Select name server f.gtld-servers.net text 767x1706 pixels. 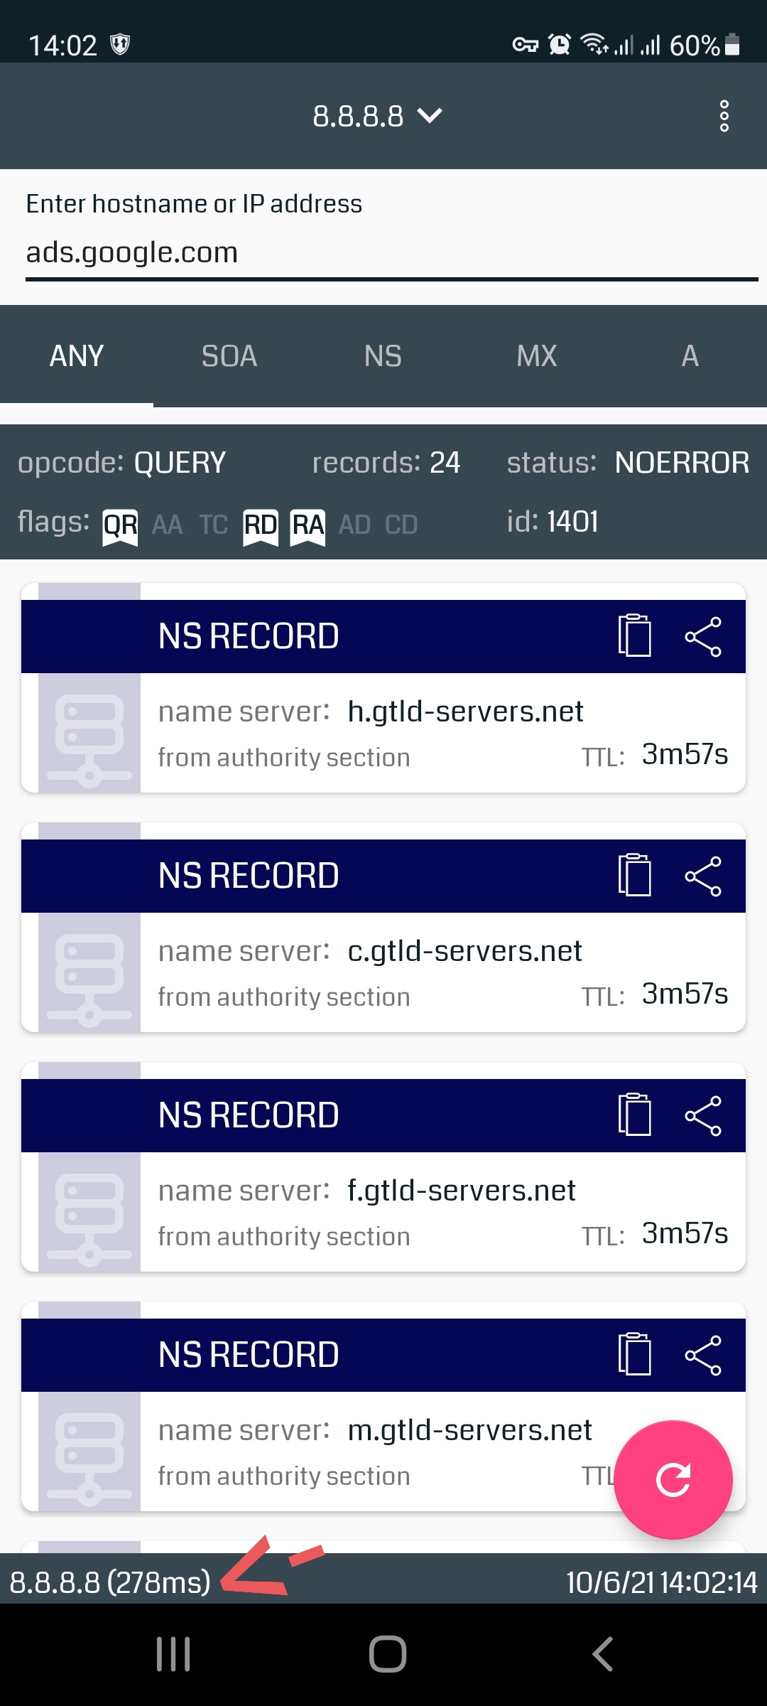462,1191
